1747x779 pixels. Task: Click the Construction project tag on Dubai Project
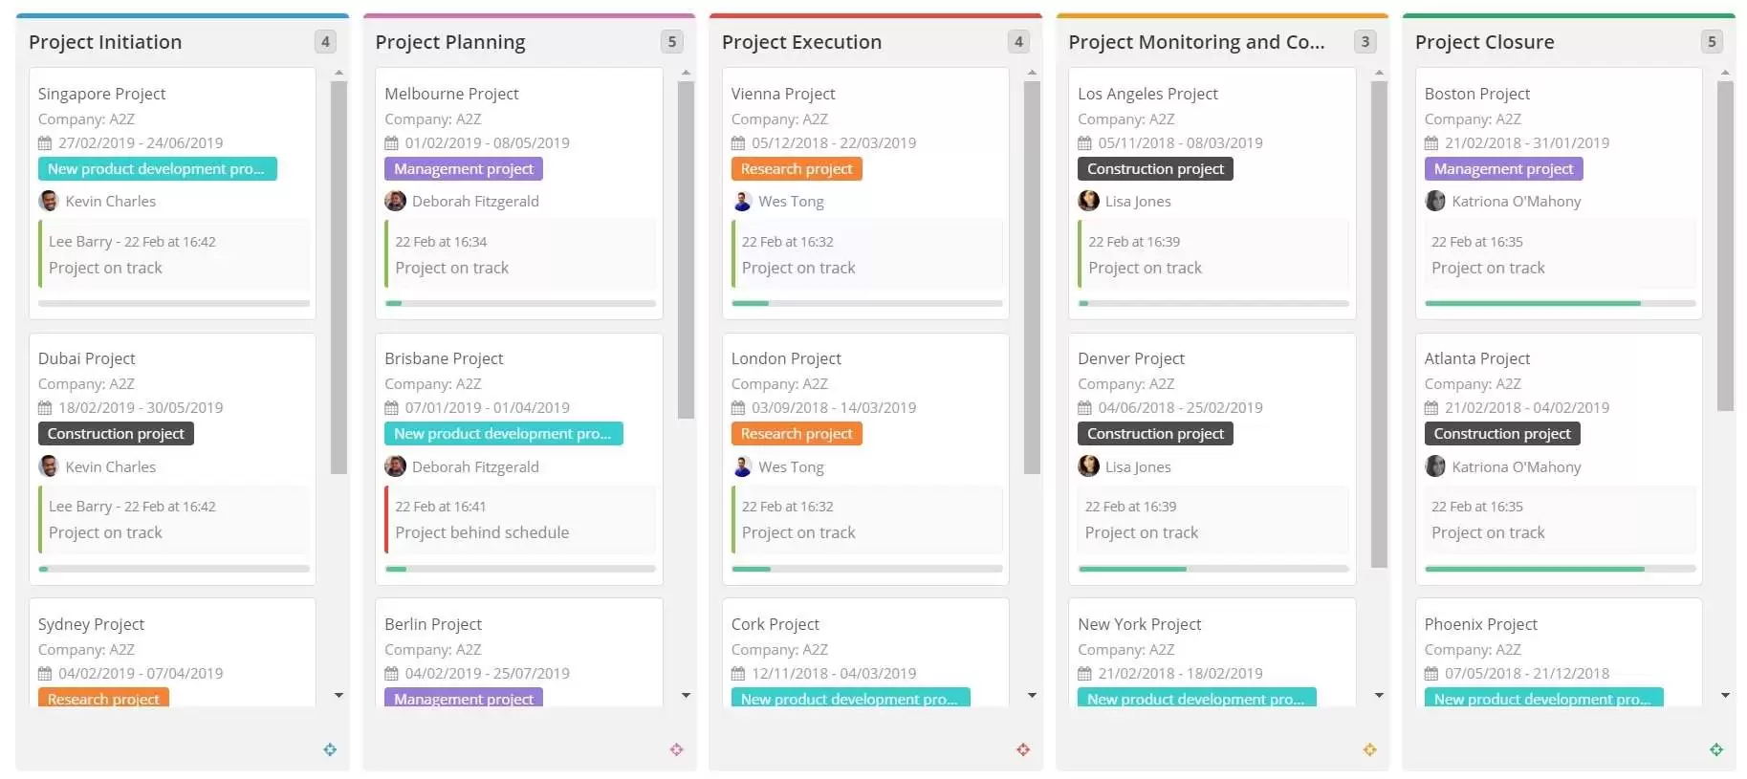[116, 433]
